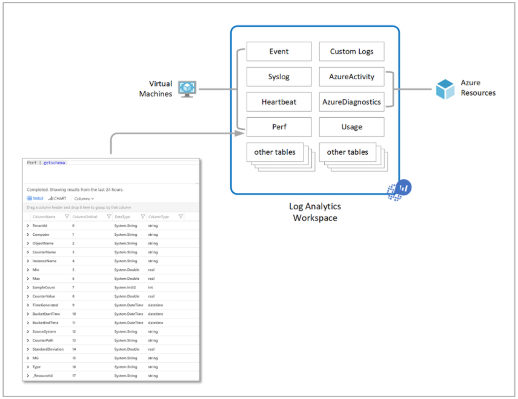518x399 pixels.
Task: Select the AzureActivity table box
Action: pyautogui.click(x=351, y=77)
